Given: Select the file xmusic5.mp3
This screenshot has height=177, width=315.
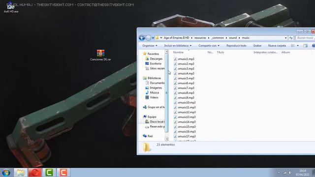Looking at the screenshot, I should [x=184, y=78].
